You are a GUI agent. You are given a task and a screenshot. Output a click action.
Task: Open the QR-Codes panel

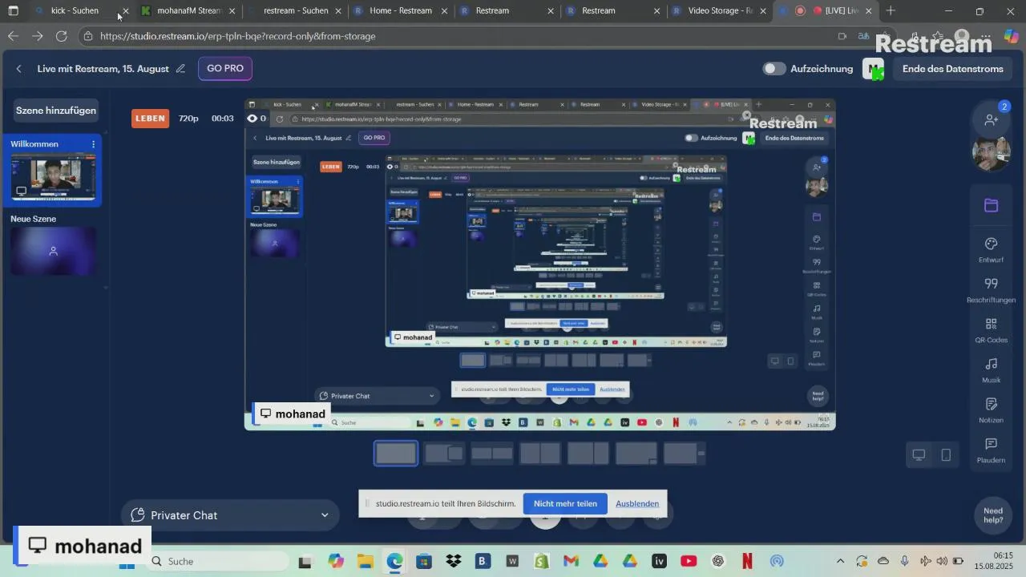click(x=992, y=330)
